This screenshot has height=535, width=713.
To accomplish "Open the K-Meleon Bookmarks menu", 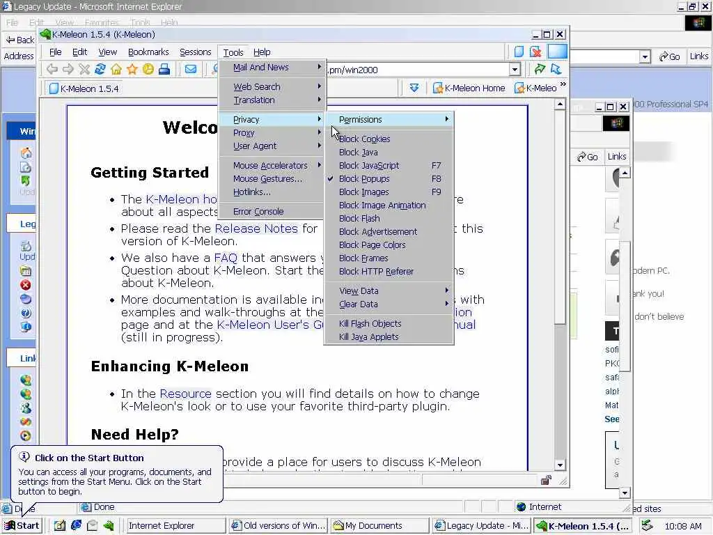I will click(148, 52).
